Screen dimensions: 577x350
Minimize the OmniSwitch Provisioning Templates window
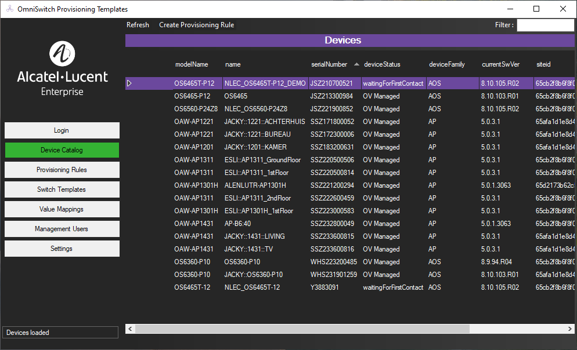pyautogui.click(x=510, y=9)
